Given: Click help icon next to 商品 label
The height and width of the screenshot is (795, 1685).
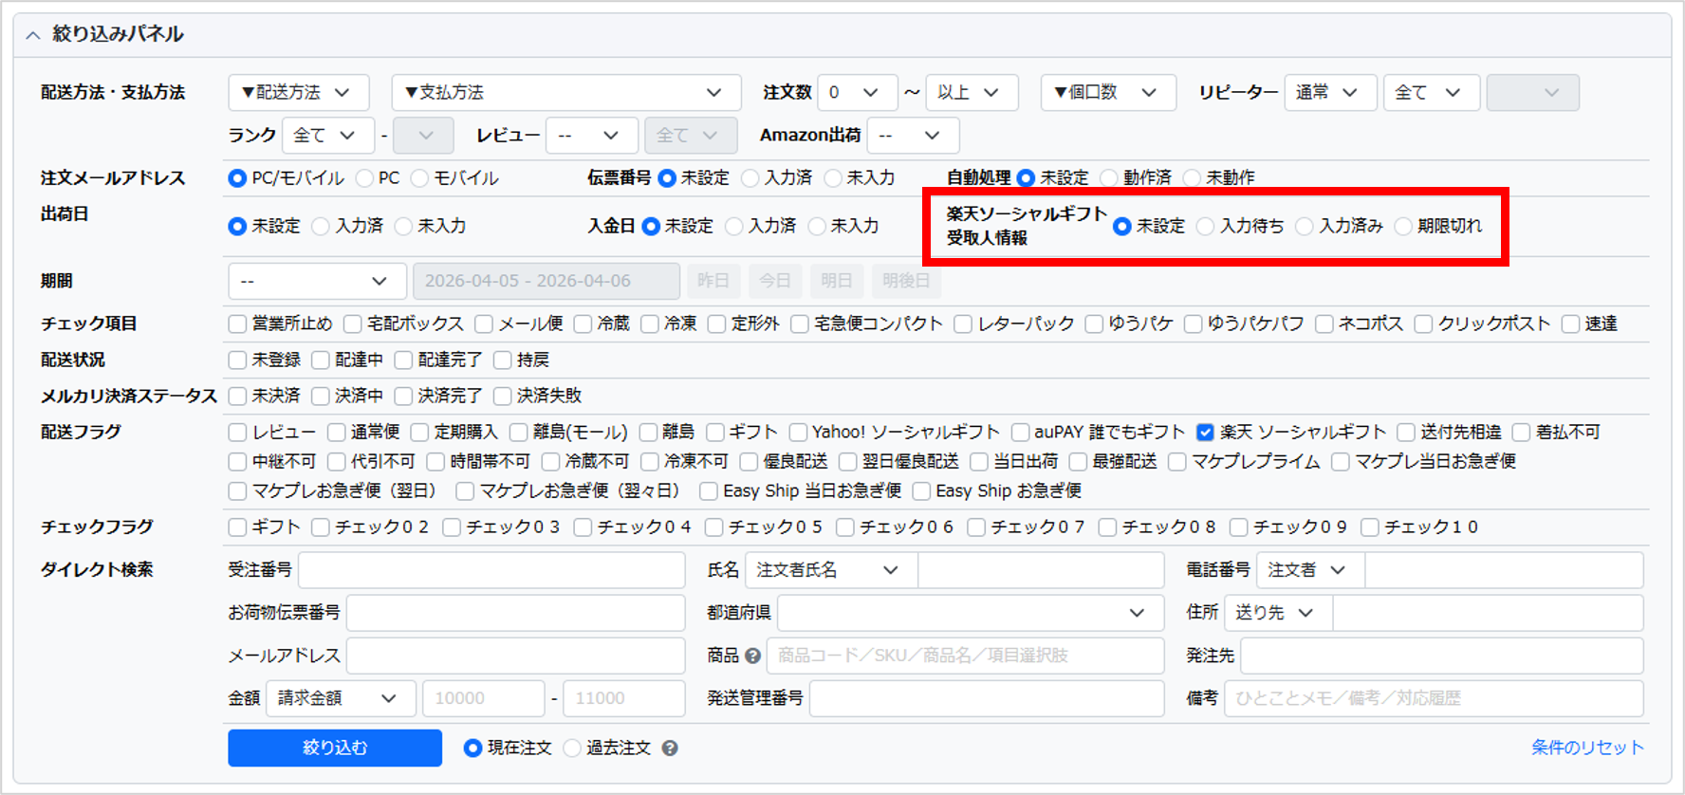Looking at the screenshot, I should point(752,656).
